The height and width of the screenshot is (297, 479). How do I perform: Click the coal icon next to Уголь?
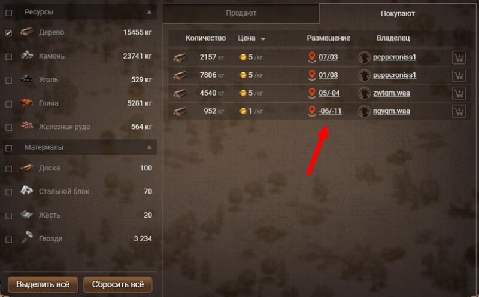tap(26, 79)
